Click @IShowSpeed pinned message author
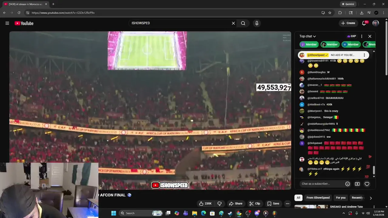The width and height of the screenshot is (388, 218). coord(318,55)
